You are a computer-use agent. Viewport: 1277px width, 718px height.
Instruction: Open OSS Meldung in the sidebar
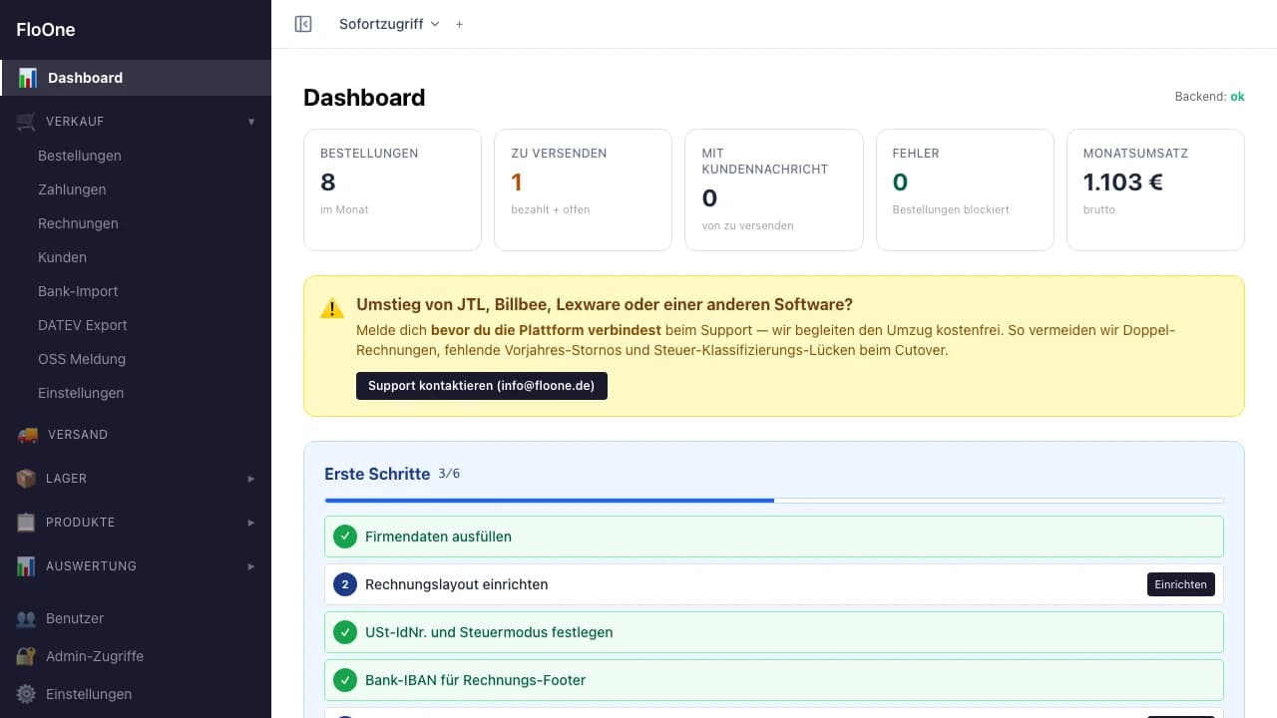pos(82,359)
